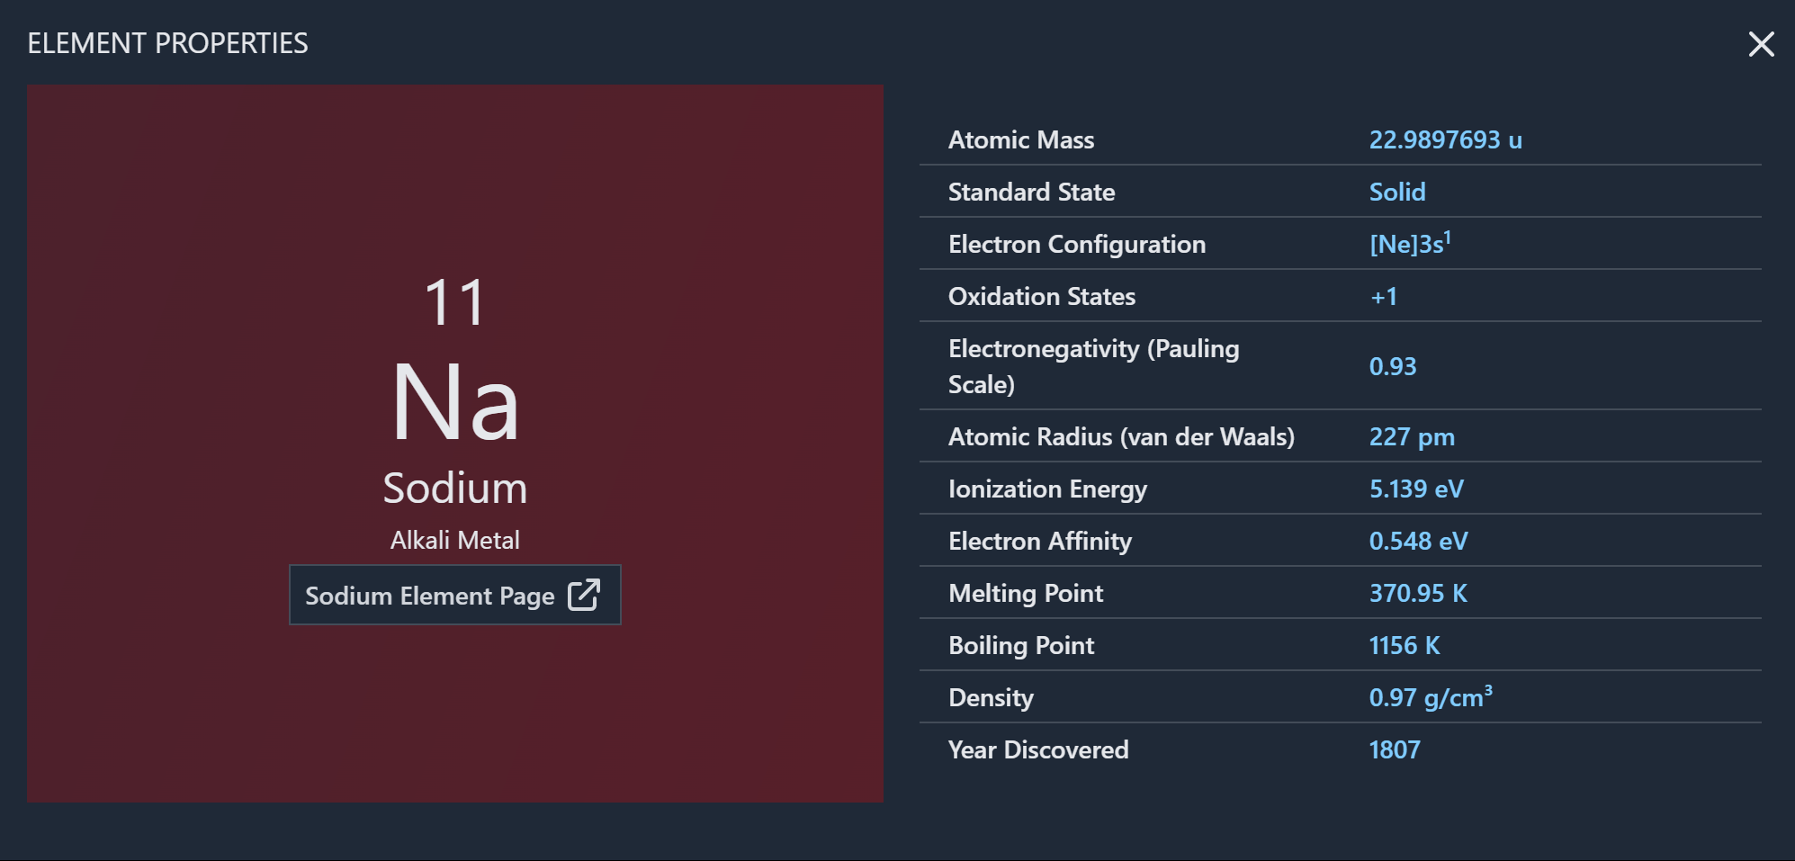Click the Solid standard state value
The image size is (1795, 861).
[1396, 192]
